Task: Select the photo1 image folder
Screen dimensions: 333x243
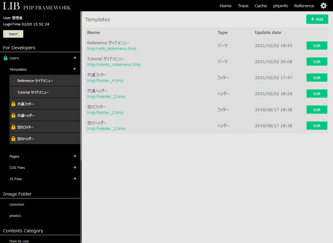Action: point(15,216)
